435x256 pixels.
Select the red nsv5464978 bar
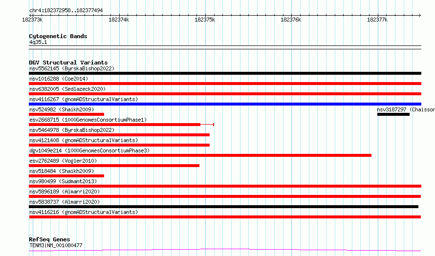pos(119,135)
